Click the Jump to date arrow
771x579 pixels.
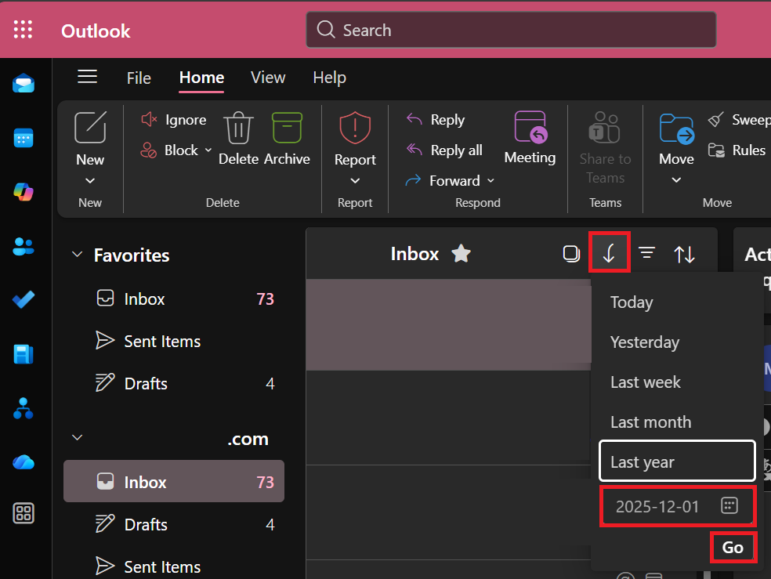click(x=610, y=253)
